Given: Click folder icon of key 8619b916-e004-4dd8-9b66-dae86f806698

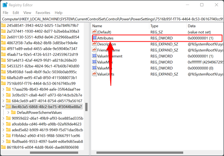Looking at the screenshot, I should tap(3, 147).
